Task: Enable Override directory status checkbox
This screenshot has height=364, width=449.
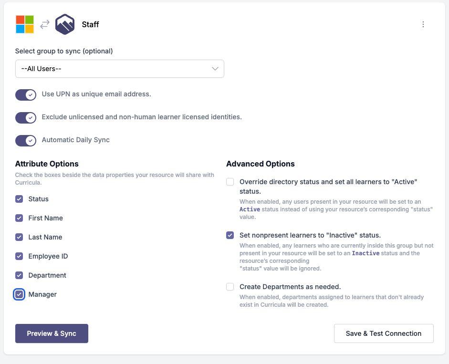Action: click(x=230, y=182)
